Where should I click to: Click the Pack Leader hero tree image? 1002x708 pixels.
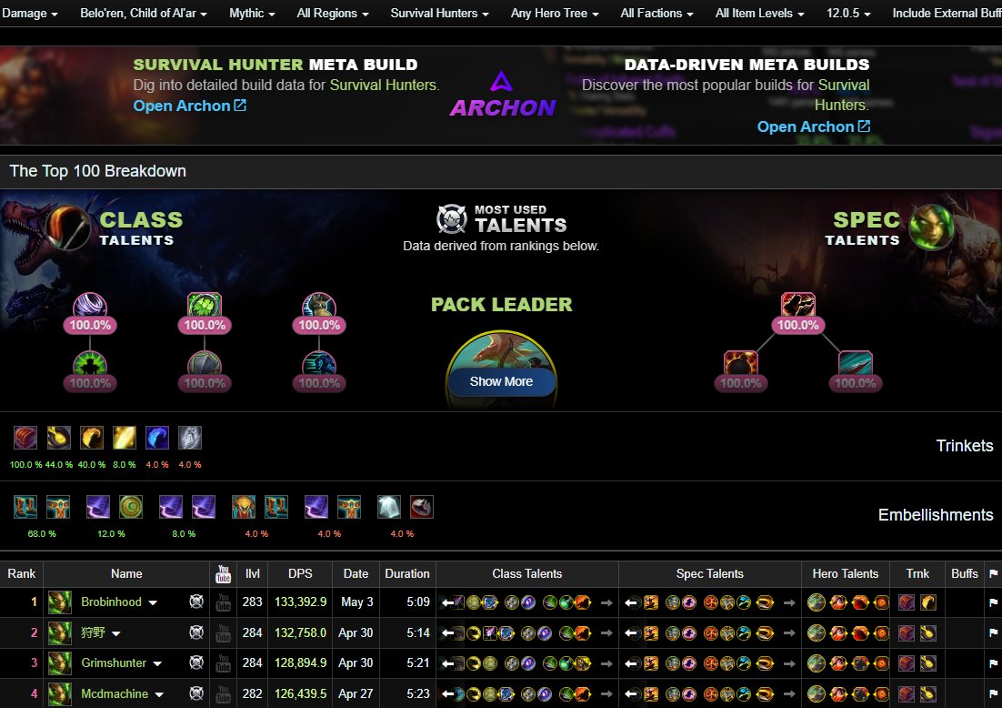[x=501, y=369]
